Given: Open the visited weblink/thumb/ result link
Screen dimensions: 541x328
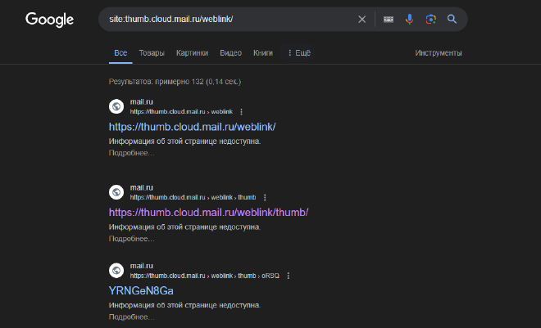Looking at the screenshot, I should click(208, 213).
